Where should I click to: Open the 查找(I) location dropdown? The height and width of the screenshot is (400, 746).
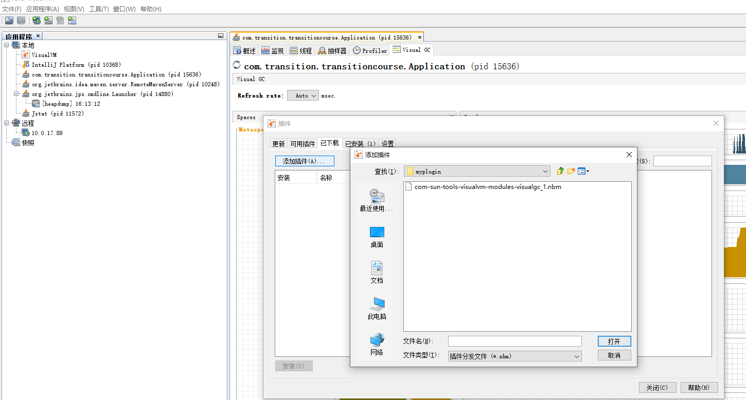[546, 170]
